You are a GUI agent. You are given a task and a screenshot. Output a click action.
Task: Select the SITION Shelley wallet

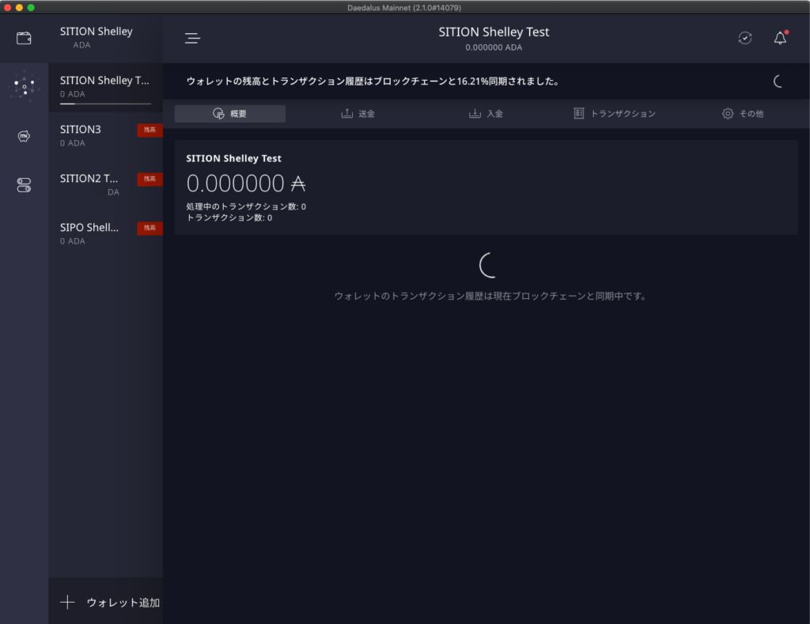tap(97, 37)
